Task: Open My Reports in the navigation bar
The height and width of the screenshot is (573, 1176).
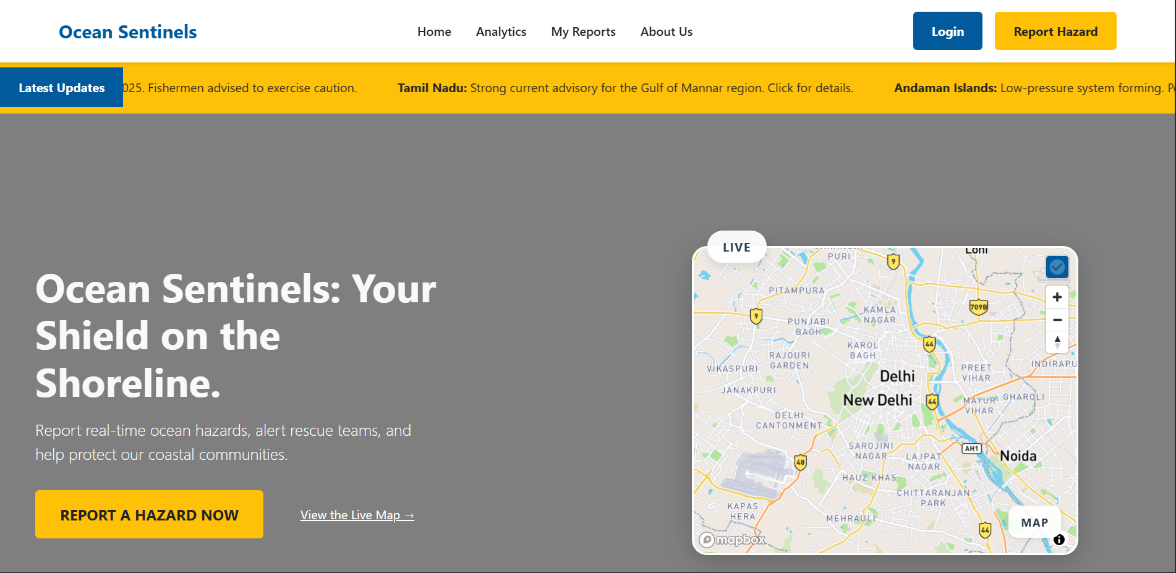Action: (x=583, y=32)
